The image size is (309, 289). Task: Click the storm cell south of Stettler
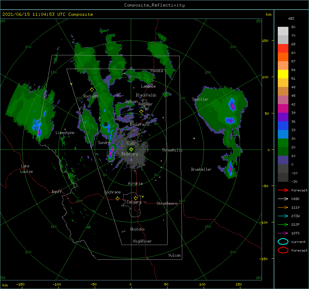click(230, 120)
